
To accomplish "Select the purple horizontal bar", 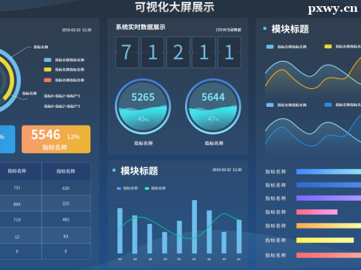I will point(328,198).
